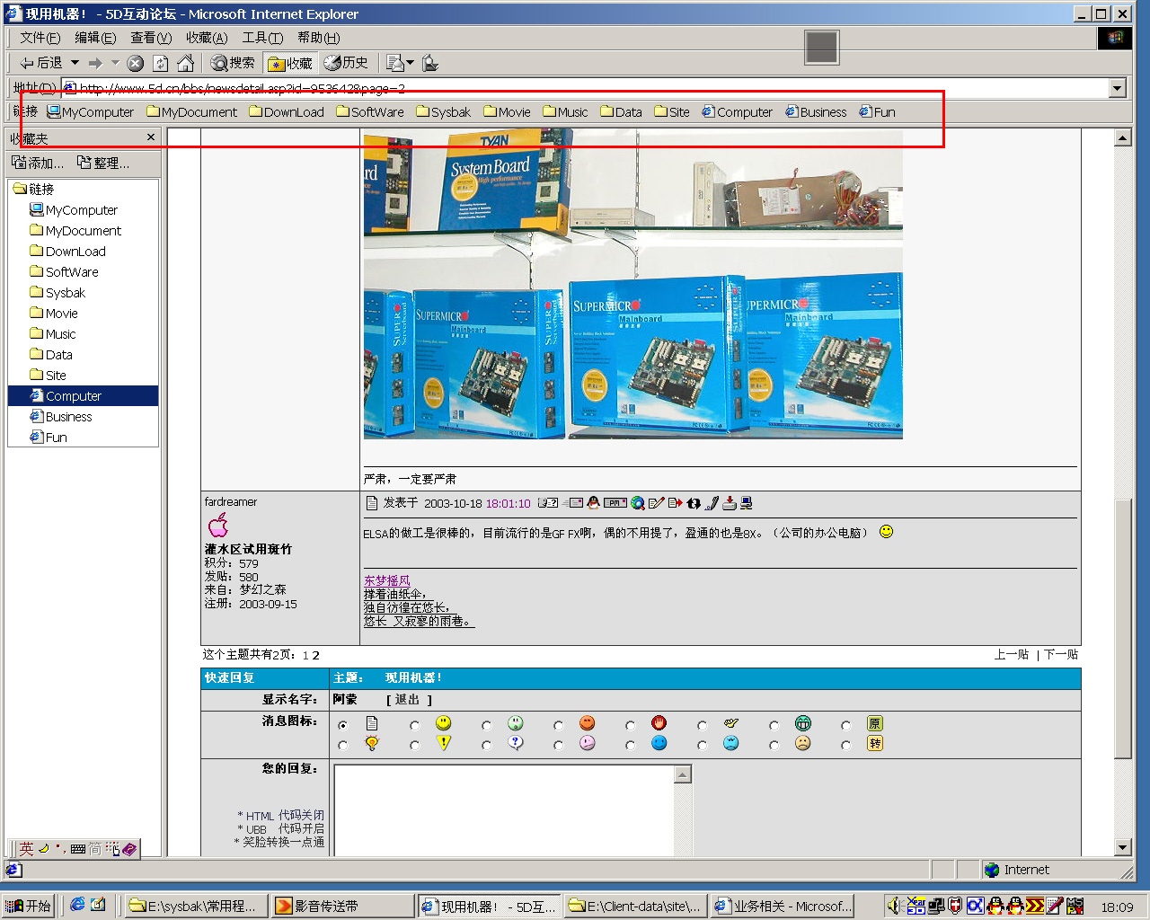This screenshot has width=1150, height=920.
Task: Open Business link in links bar
Action: pos(816,112)
